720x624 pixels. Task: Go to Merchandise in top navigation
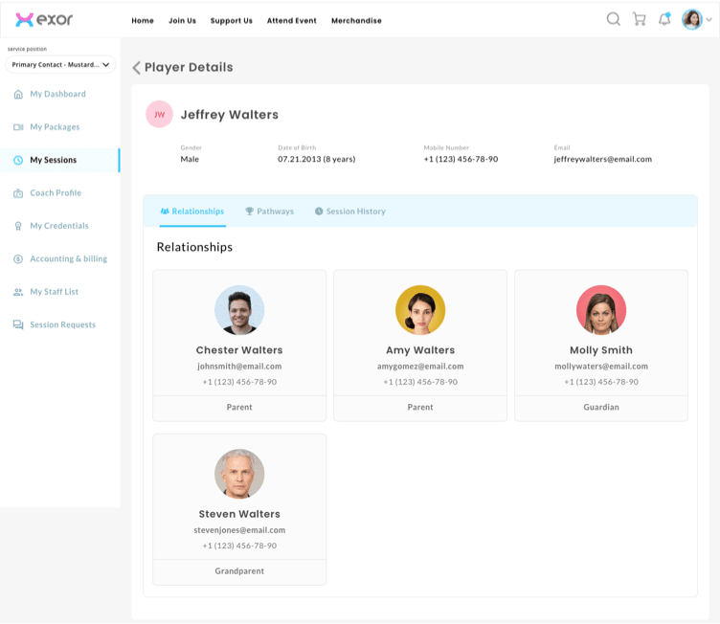pos(356,20)
